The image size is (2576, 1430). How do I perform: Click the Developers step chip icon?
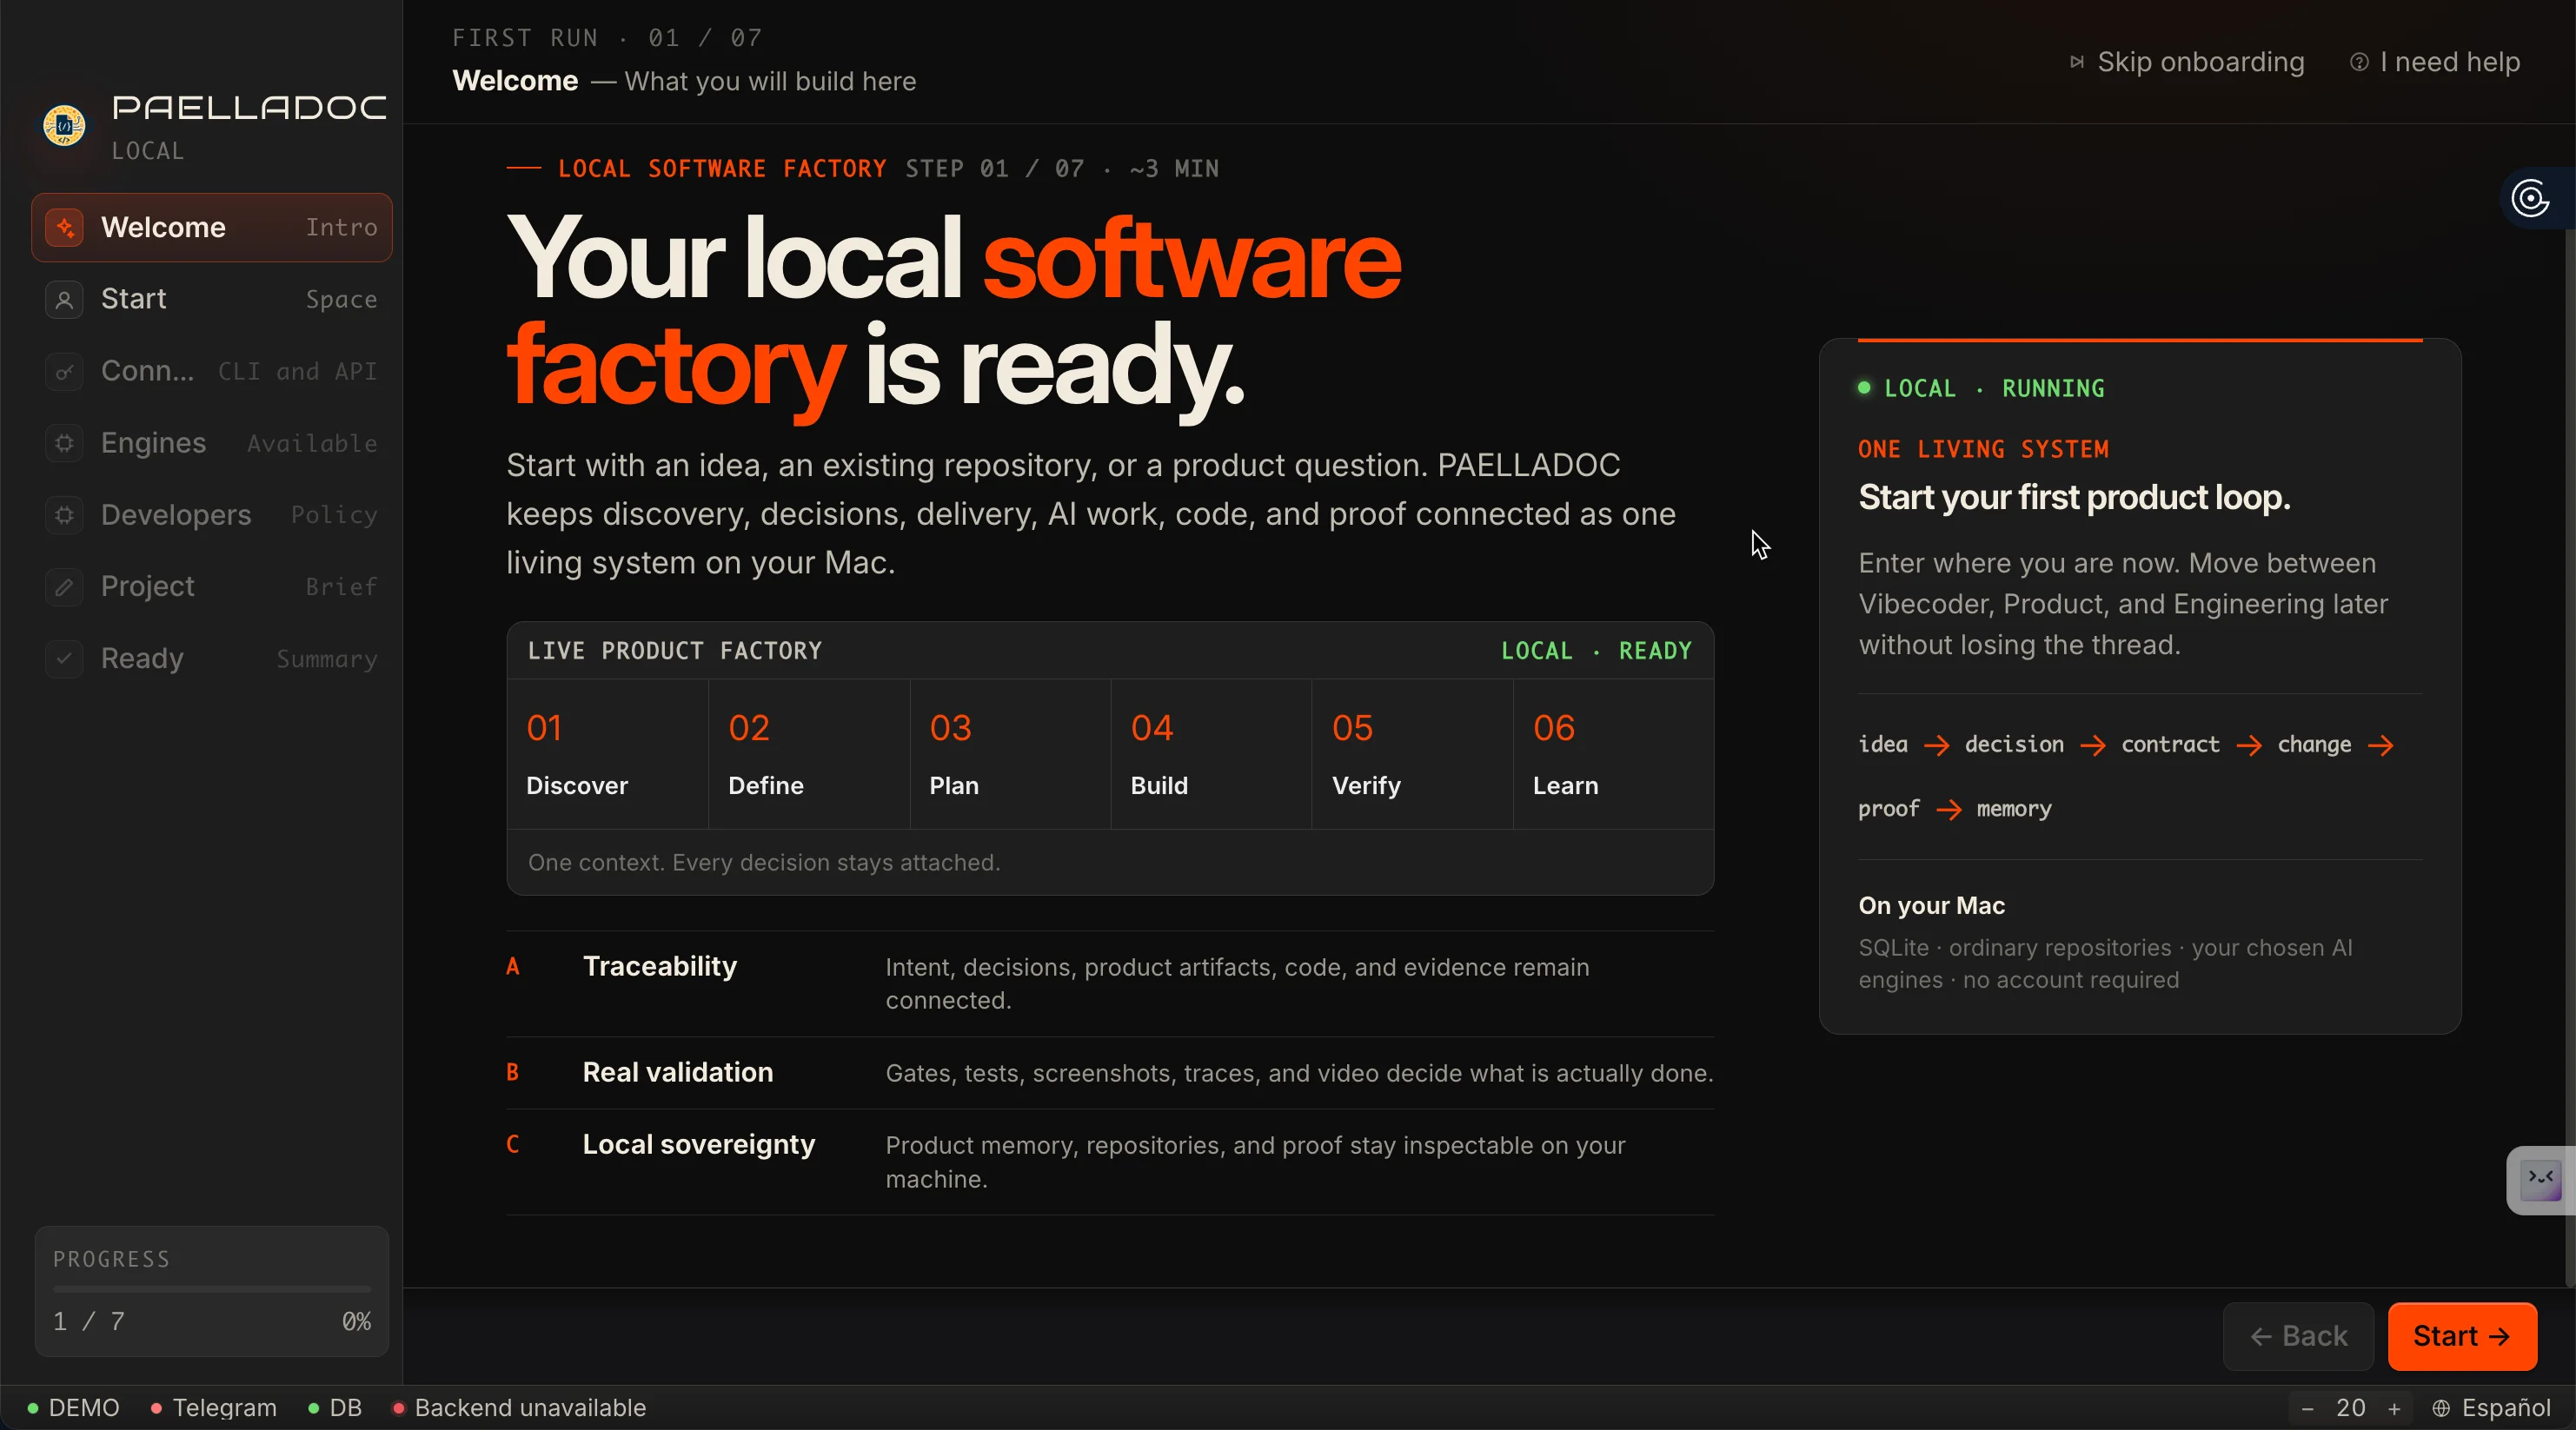(64, 514)
